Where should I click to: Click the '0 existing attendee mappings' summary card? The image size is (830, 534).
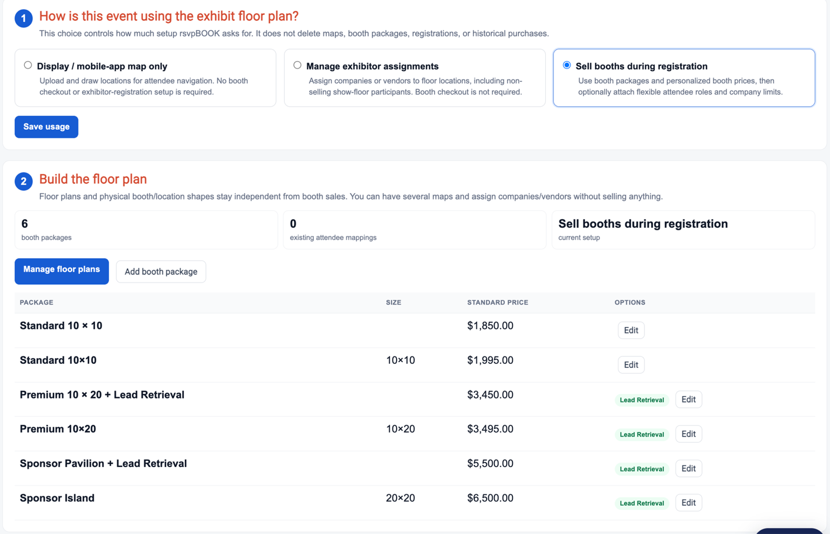pyautogui.click(x=414, y=230)
